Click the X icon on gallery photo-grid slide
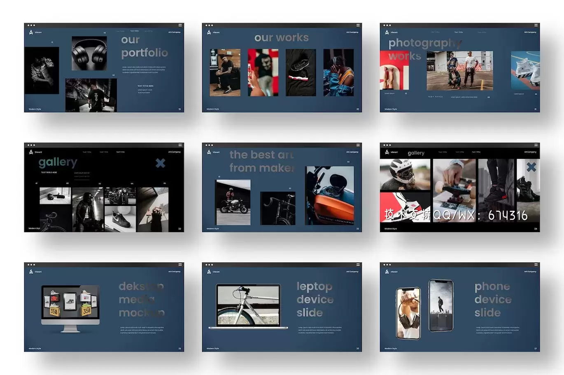The width and height of the screenshot is (564, 375). click(531, 167)
